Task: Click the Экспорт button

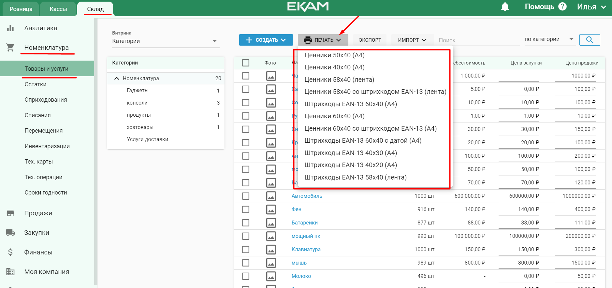Action: (x=370, y=40)
